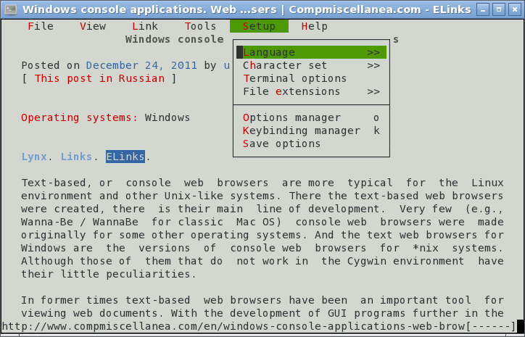Maximize the ELinks window
The height and width of the screenshot is (337, 525).
point(499,9)
